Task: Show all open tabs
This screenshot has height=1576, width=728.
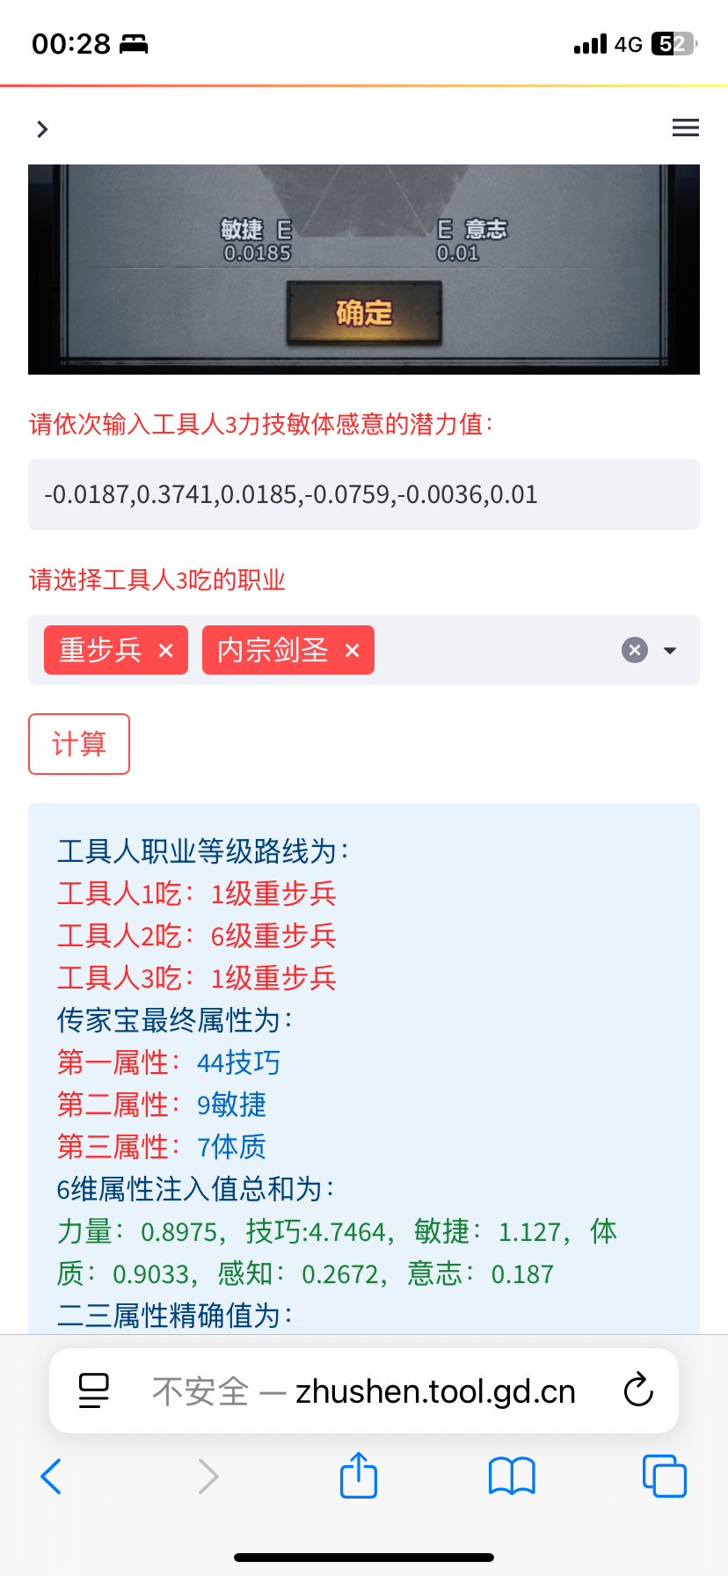Action: (x=664, y=1476)
